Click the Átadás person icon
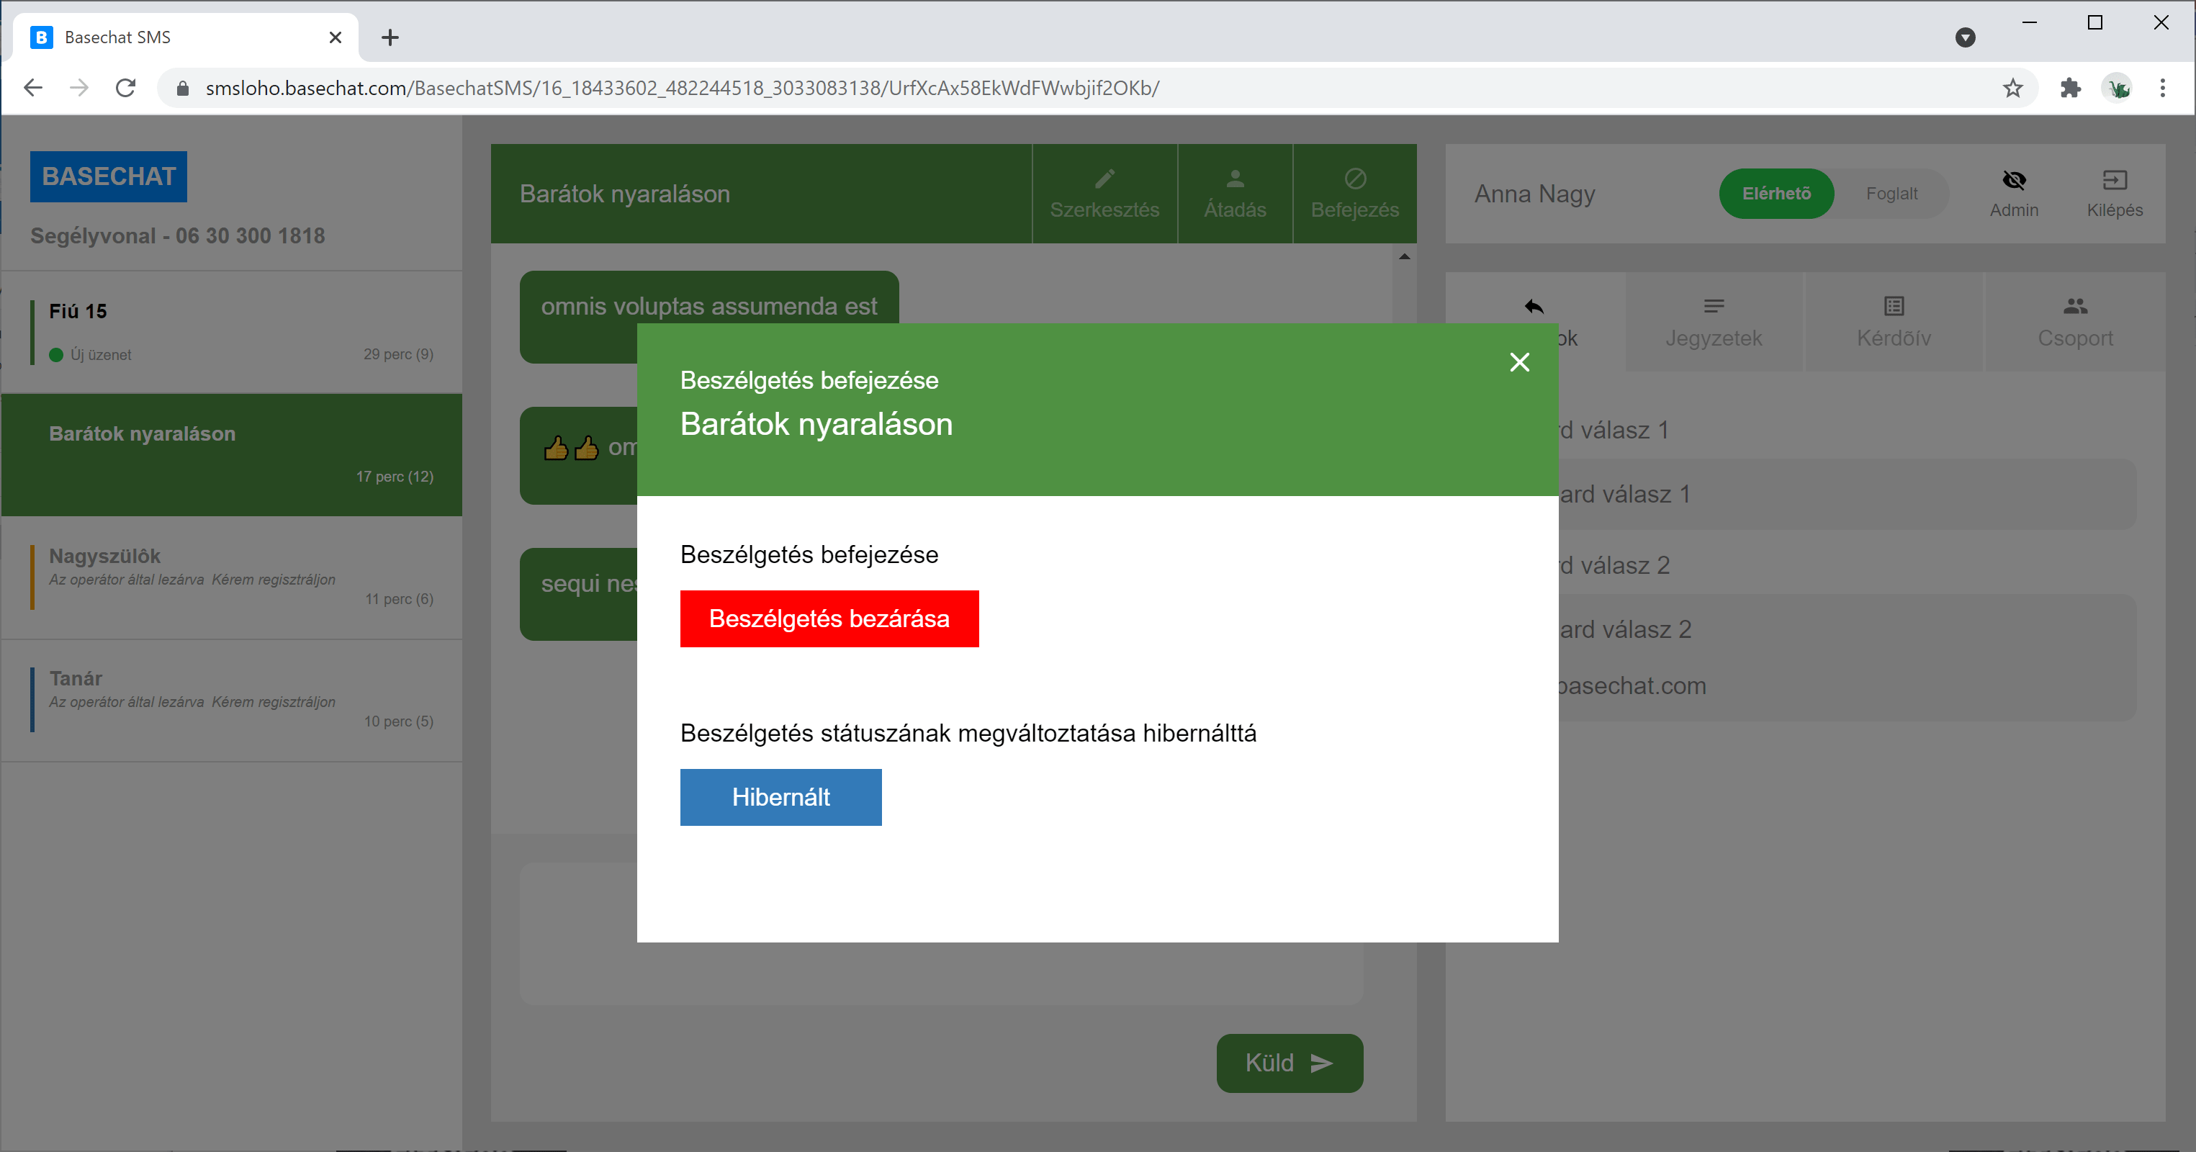Screen dimensions: 2196x1152 (x=1234, y=179)
